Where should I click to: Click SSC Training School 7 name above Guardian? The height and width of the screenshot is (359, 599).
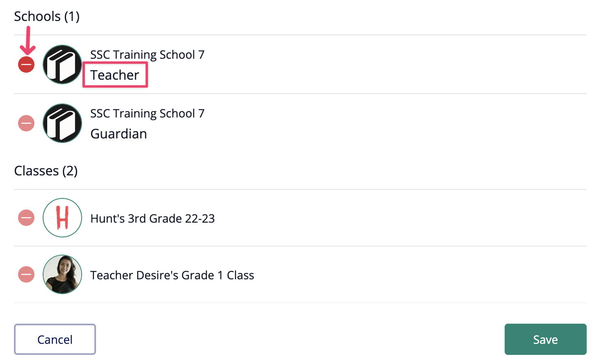147,113
